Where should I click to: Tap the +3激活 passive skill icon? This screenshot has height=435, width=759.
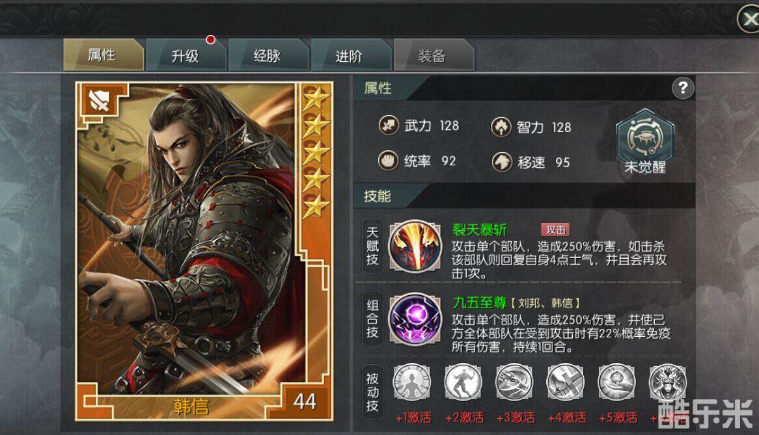coord(514,382)
